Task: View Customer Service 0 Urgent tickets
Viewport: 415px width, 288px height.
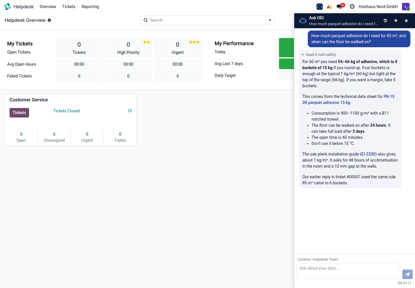Action: (x=87, y=137)
